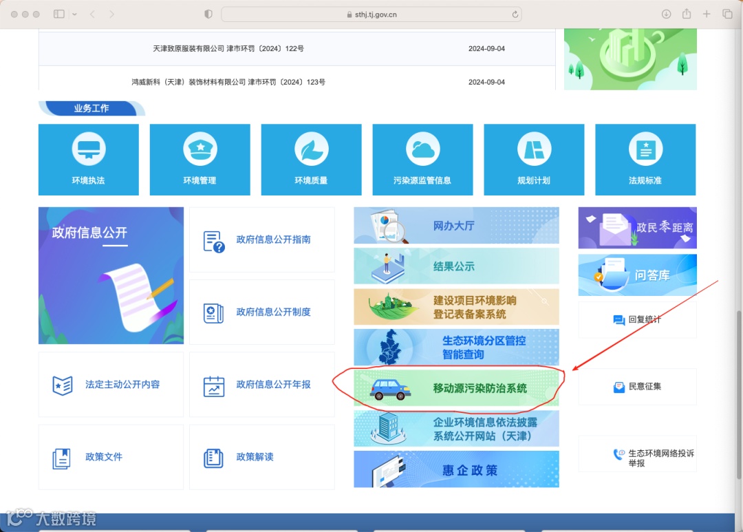743x532 pixels.
Task: Click the 政府信息公开制度 text link
Action: (273, 312)
